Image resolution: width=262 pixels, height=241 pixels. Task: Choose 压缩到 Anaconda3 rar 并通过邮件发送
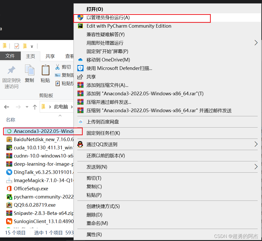[x=159, y=110]
